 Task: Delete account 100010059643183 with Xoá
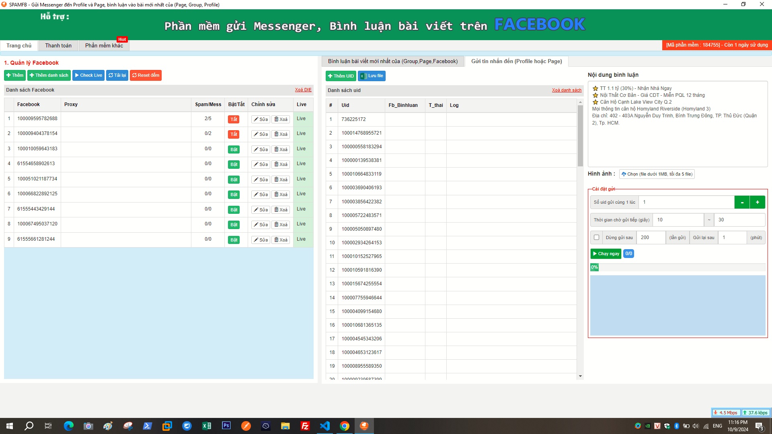281,149
